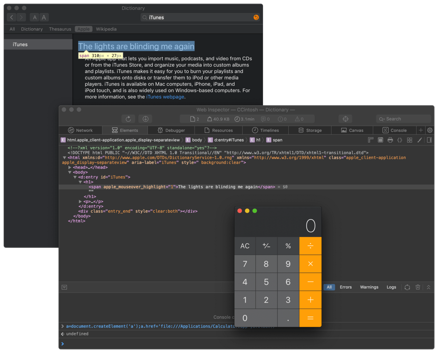Click the equals key on Calculator
436x352 pixels.
pyautogui.click(x=310, y=318)
